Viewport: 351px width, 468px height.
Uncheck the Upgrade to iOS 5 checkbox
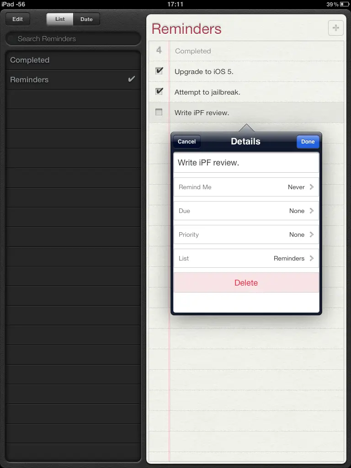coord(159,71)
